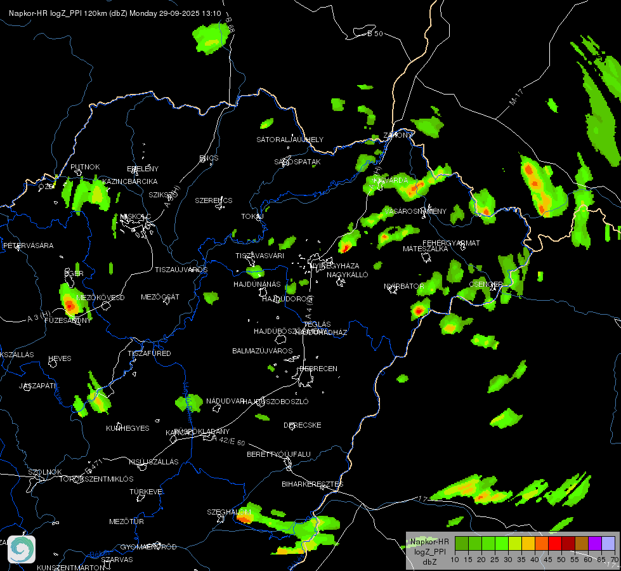Click the SZARVAS town label
The width and height of the screenshot is (621, 571).
(x=117, y=560)
